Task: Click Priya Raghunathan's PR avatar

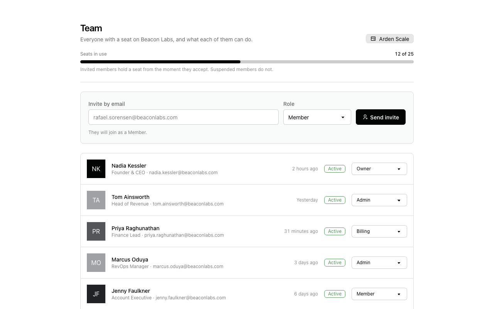Action: pyautogui.click(x=96, y=231)
